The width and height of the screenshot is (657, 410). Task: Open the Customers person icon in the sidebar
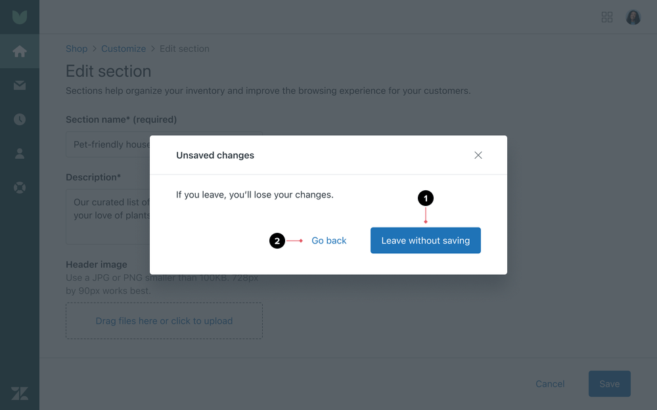[x=19, y=154]
